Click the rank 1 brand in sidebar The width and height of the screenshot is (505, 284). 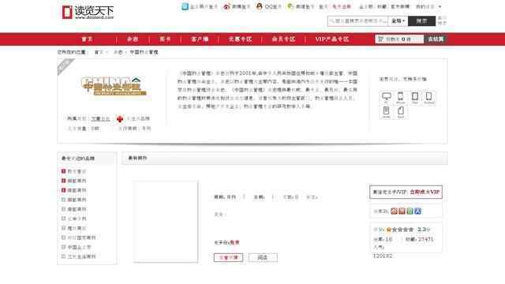click(77, 171)
